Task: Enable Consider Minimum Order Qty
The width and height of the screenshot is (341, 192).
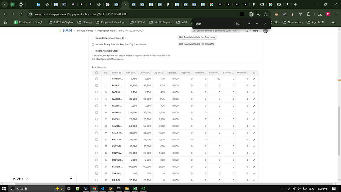Action: 93,38
